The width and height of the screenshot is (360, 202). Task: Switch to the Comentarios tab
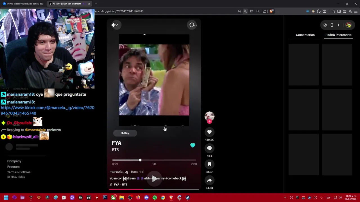[x=305, y=35]
